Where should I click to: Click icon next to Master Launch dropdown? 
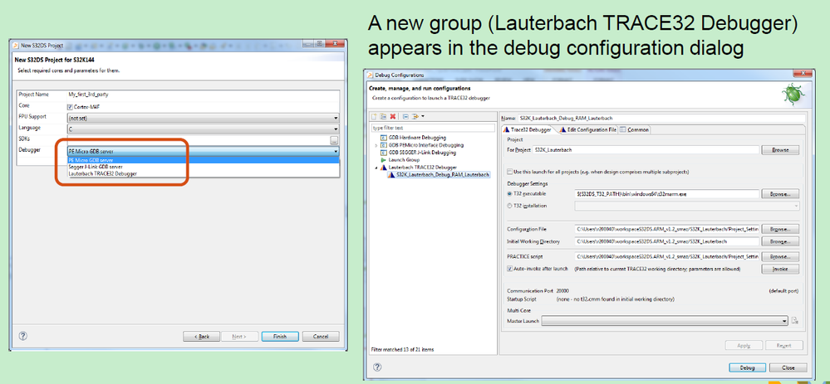pos(794,321)
